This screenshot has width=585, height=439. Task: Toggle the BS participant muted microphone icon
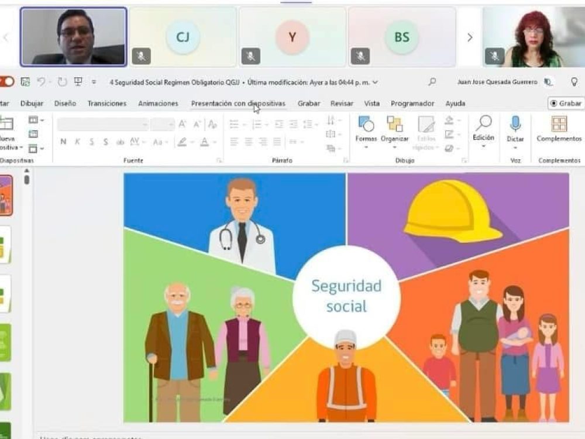360,56
